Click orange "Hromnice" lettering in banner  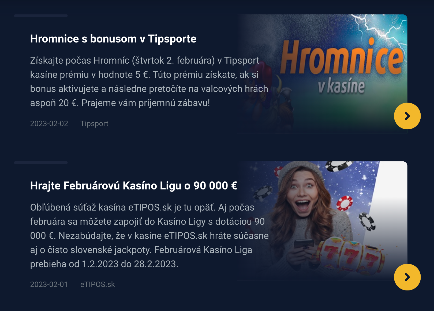(x=342, y=57)
